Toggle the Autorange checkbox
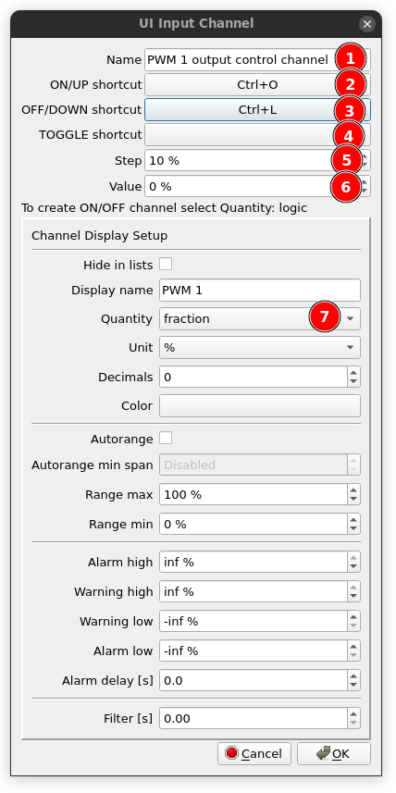 point(166,438)
